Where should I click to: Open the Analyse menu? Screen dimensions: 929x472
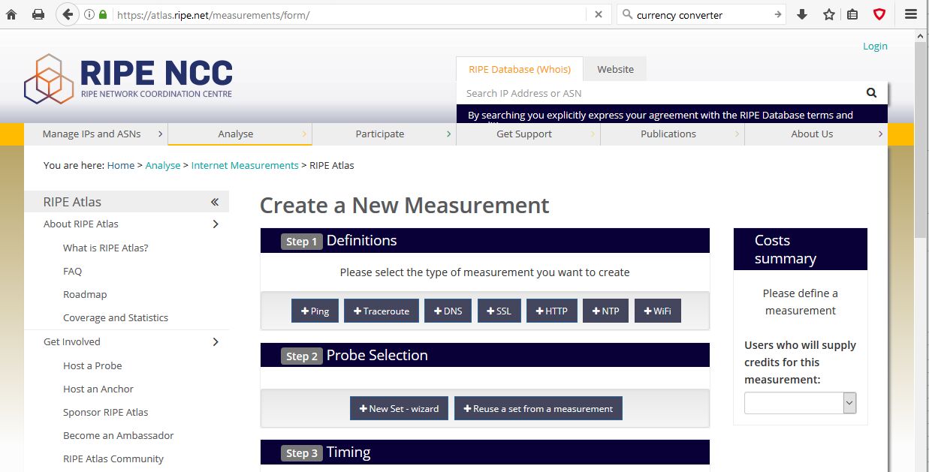[240, 134]
